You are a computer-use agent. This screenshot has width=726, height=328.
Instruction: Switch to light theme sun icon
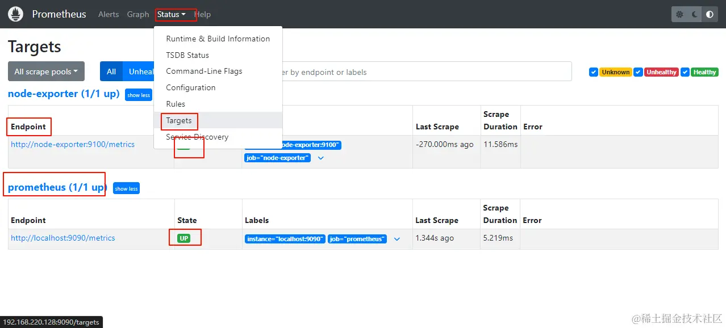tap(679, 14)
